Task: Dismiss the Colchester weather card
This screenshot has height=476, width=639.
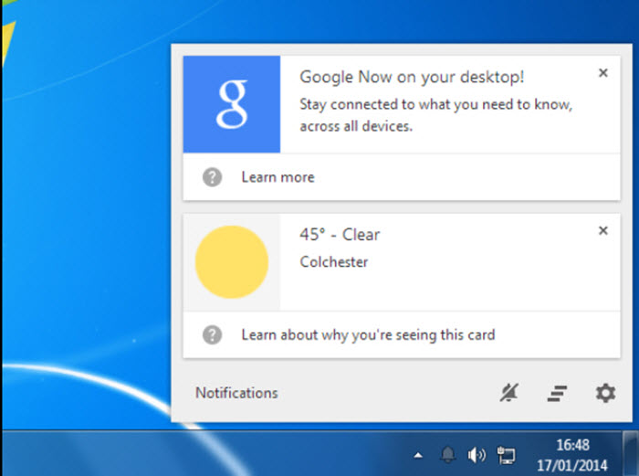Action: pyautogui.click(x=603, y=231)
